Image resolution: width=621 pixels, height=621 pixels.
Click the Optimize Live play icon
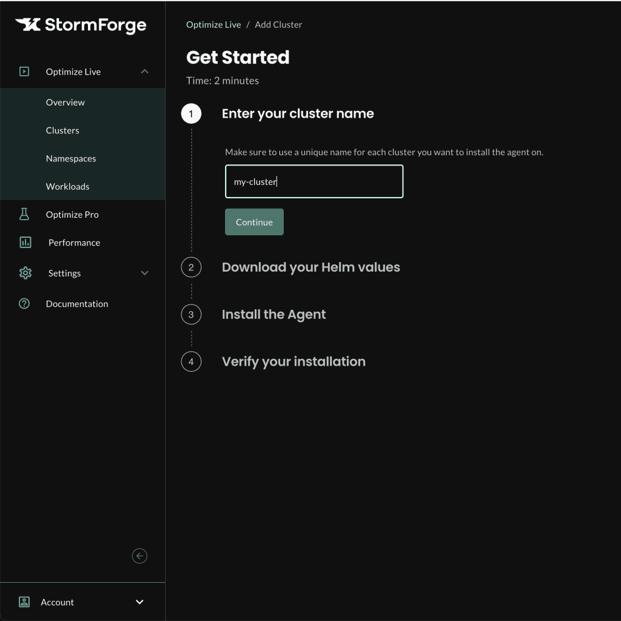[24, 72]
